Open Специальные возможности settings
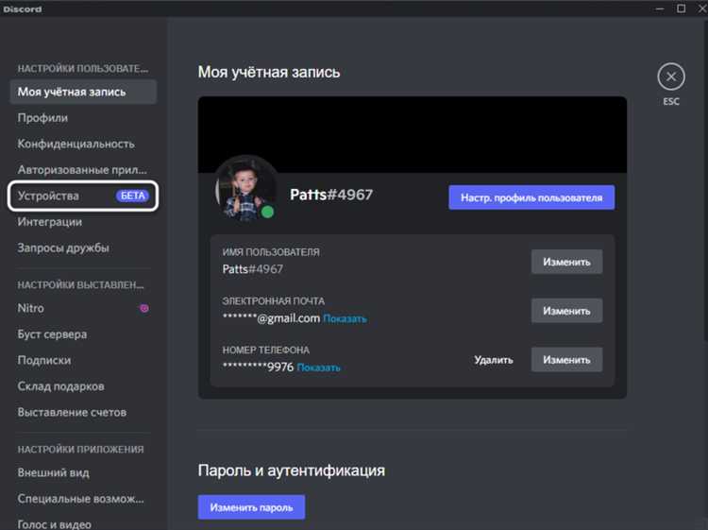This screenshot has height=530, width=708. pos(83,499)
